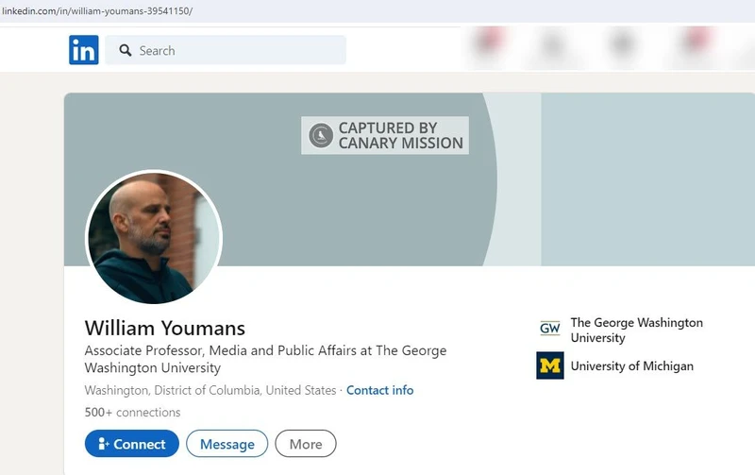This screenshot has width=755, height=475.
Task: Click the University of Michigan logo
Action: (x=550, y=365)
